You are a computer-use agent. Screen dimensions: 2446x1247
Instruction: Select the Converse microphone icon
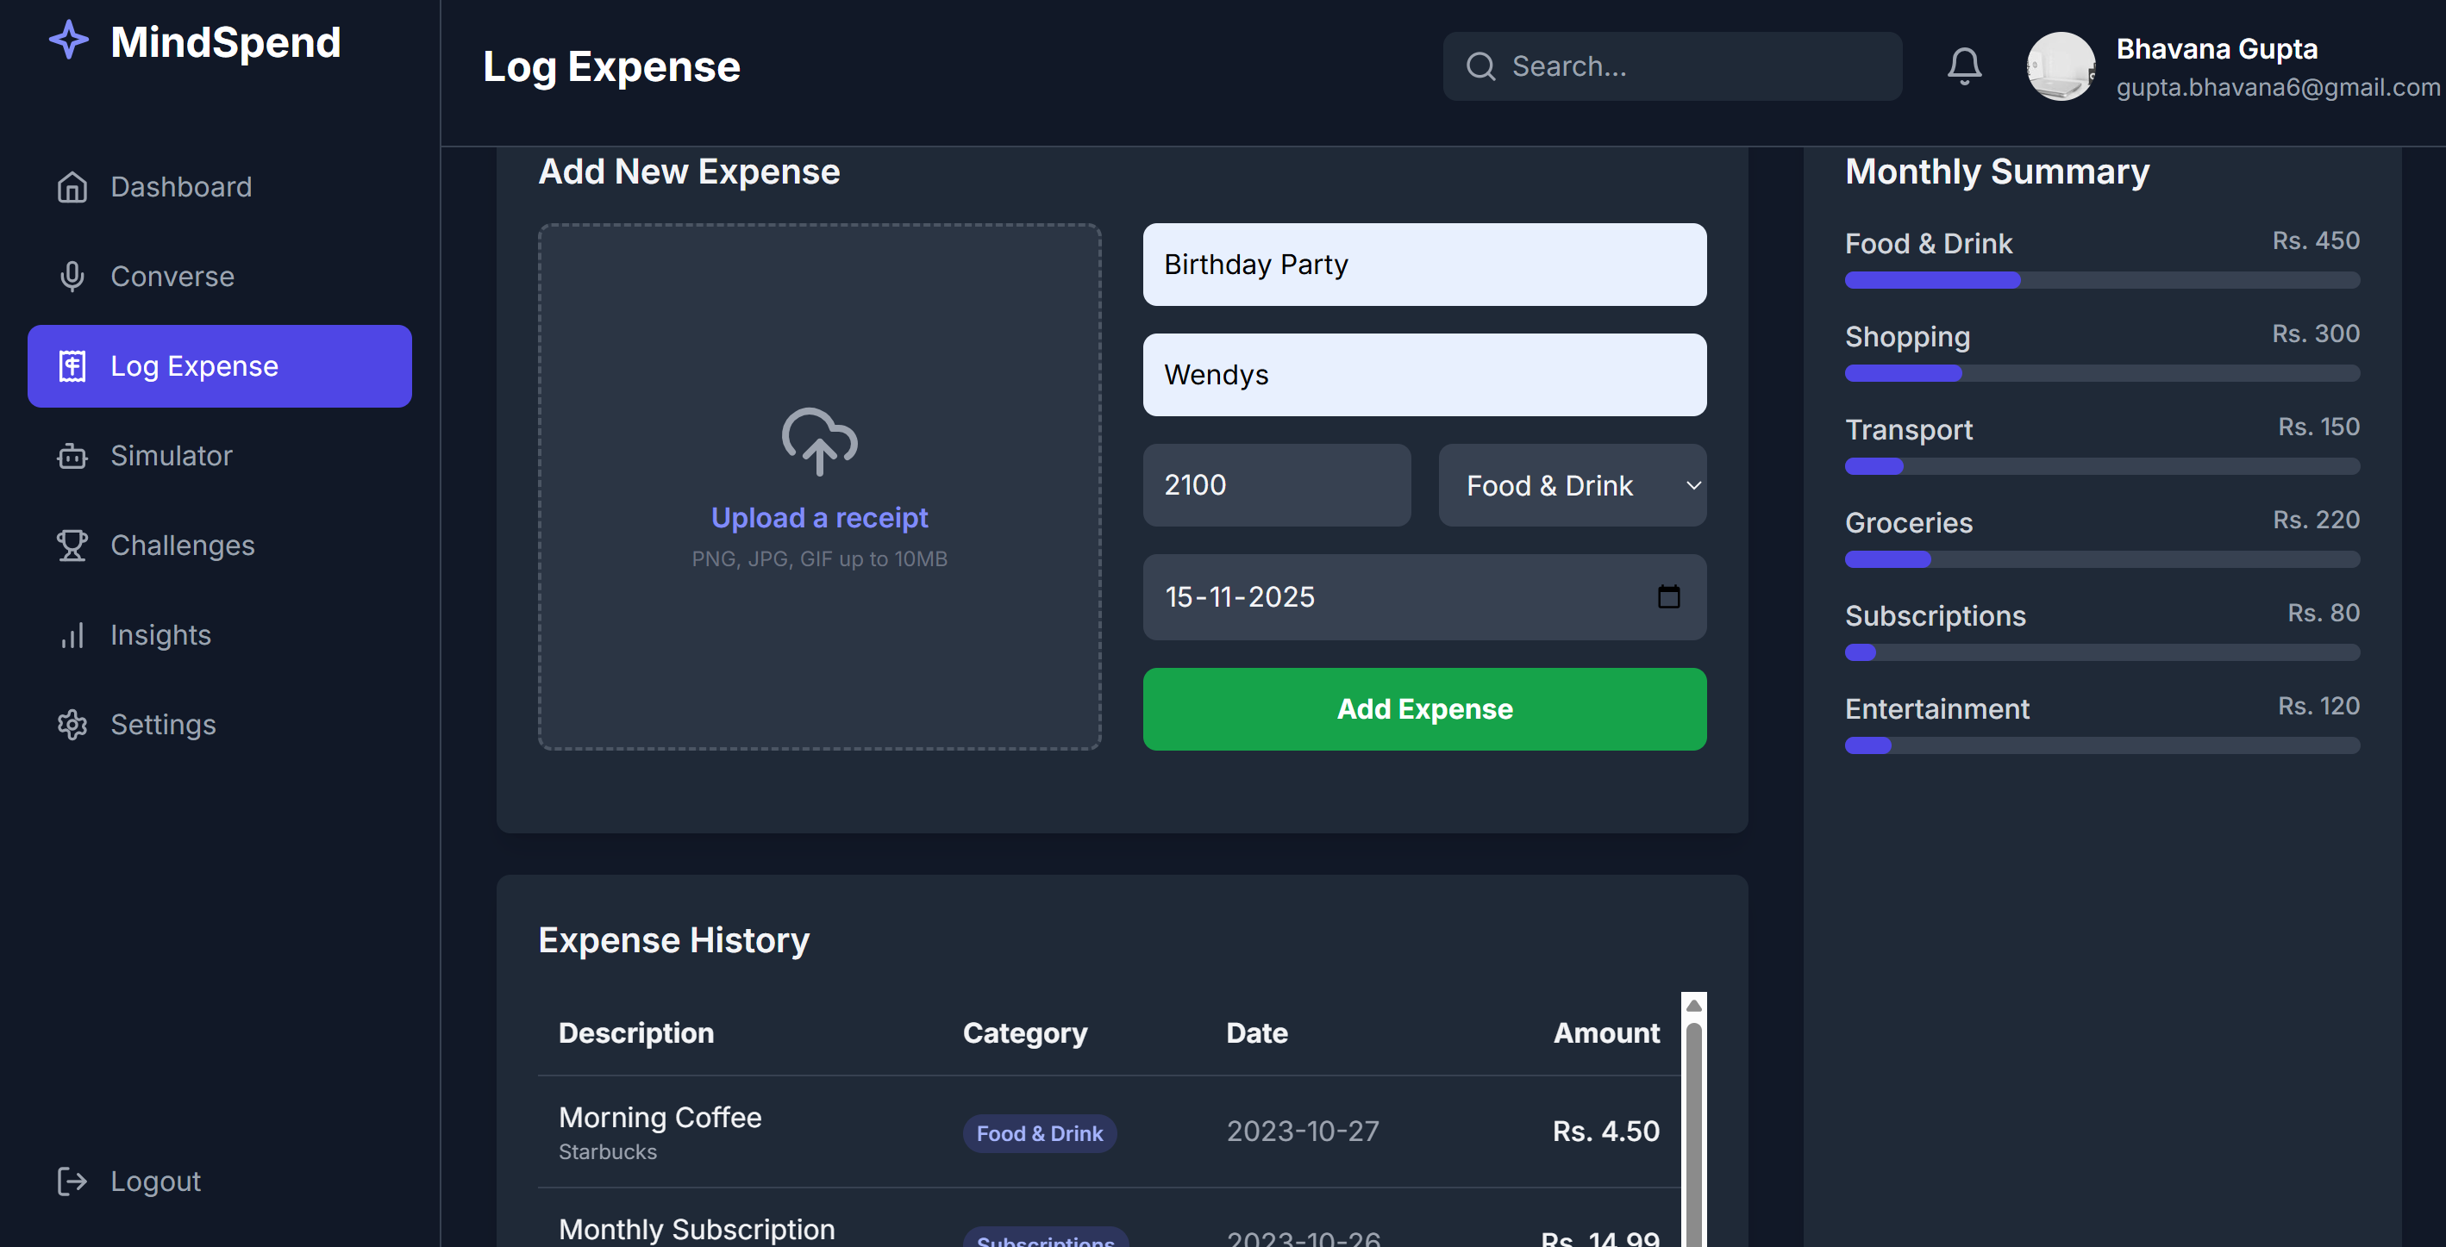(72, 276)
